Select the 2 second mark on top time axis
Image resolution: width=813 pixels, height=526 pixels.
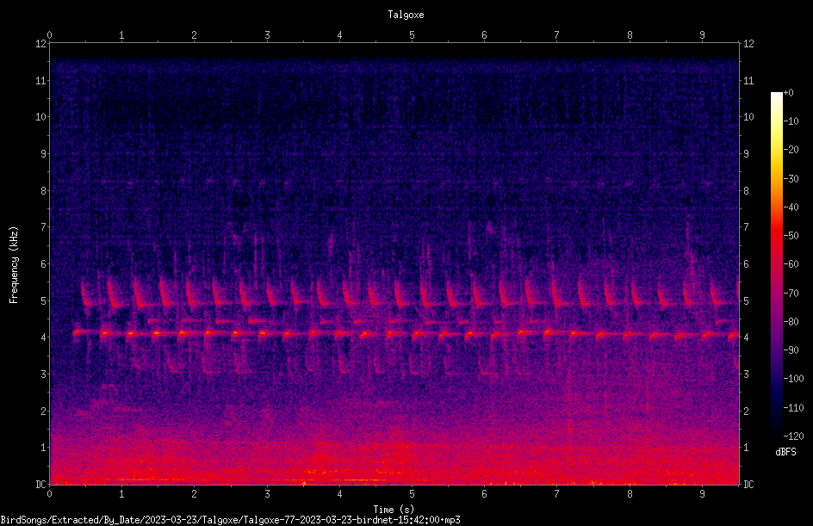click(195, 35)
